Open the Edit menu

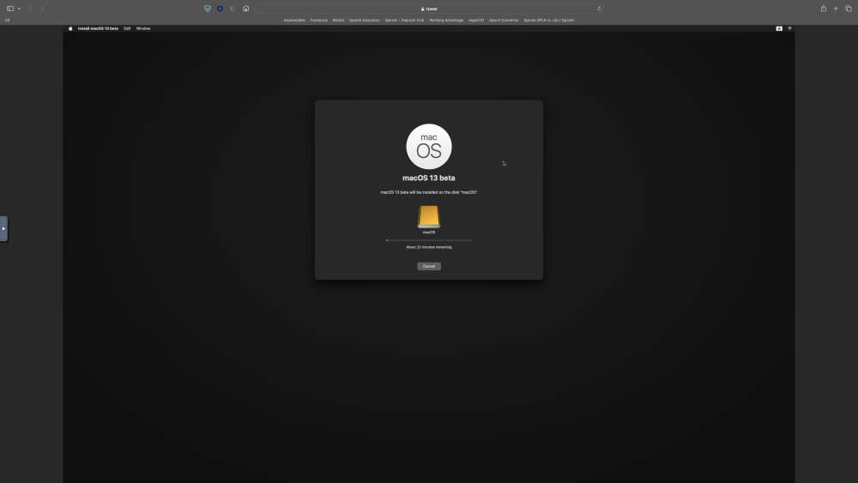click(127, 28)
